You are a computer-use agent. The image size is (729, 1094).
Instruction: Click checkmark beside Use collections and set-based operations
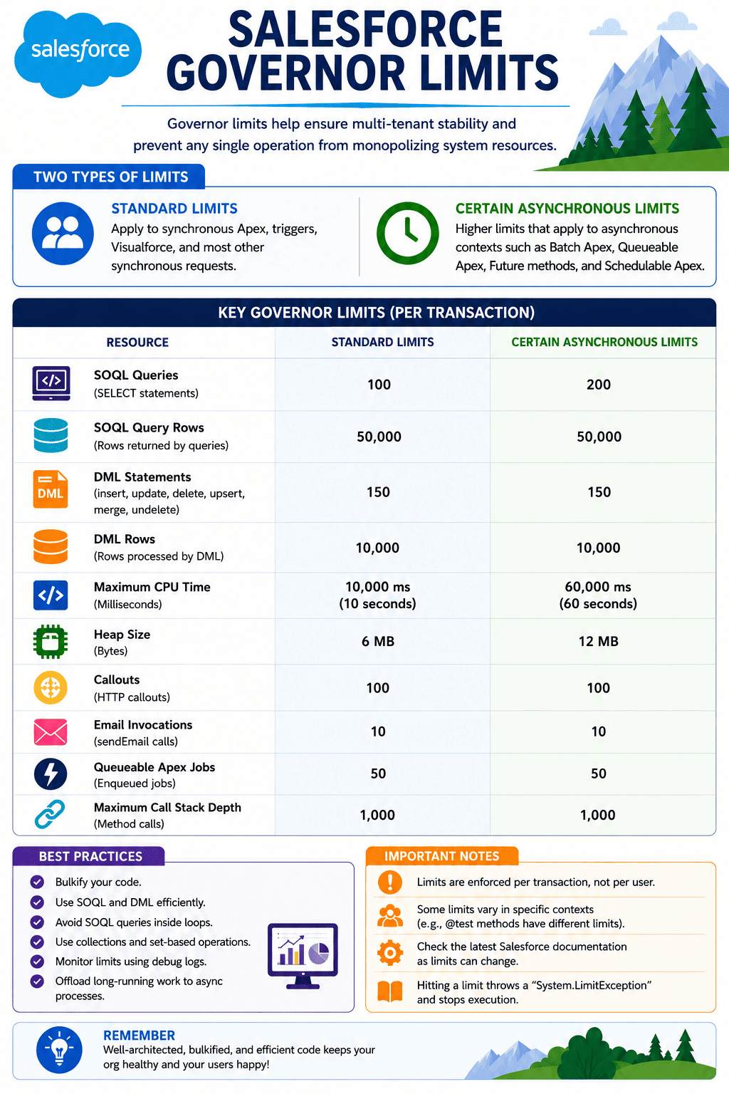coord(37,942)
